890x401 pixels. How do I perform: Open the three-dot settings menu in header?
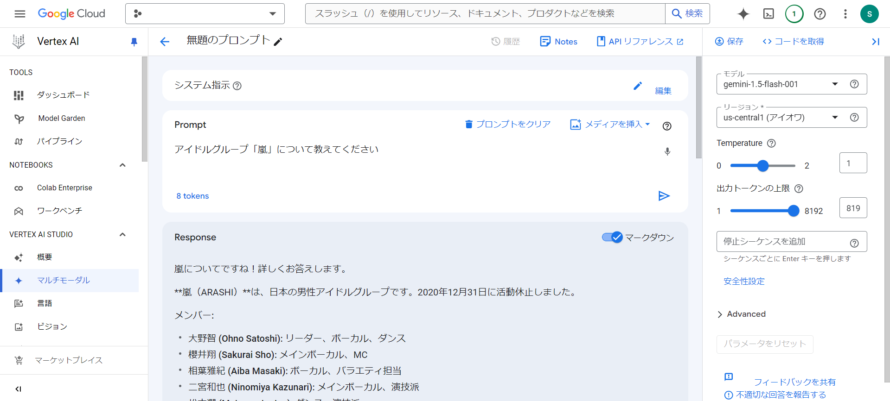pos(845,14)
